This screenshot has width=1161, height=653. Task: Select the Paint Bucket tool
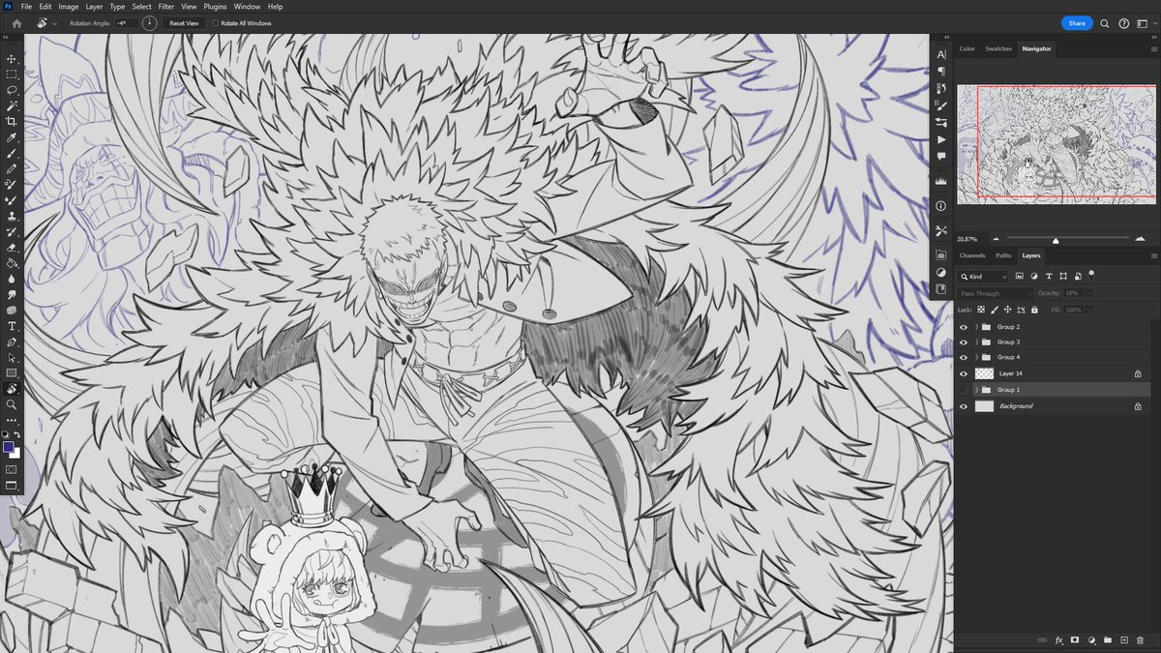(x=12, y=263)
